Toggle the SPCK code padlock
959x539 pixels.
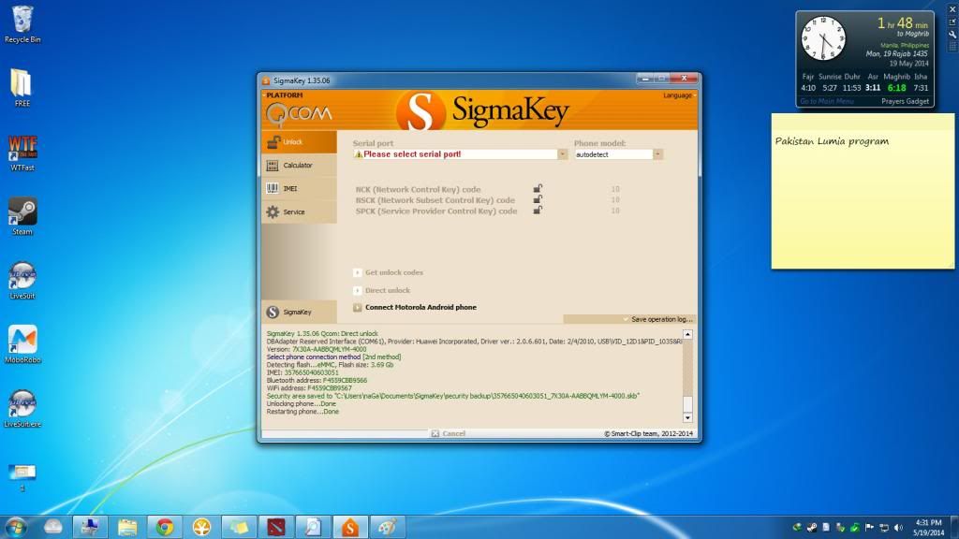tap(538, 211)
